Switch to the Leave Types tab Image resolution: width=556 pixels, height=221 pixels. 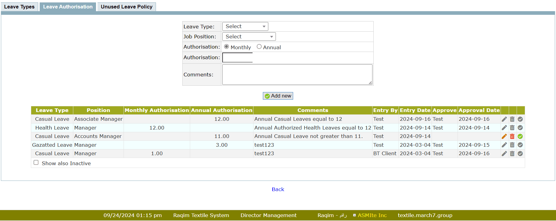point(19,7)
